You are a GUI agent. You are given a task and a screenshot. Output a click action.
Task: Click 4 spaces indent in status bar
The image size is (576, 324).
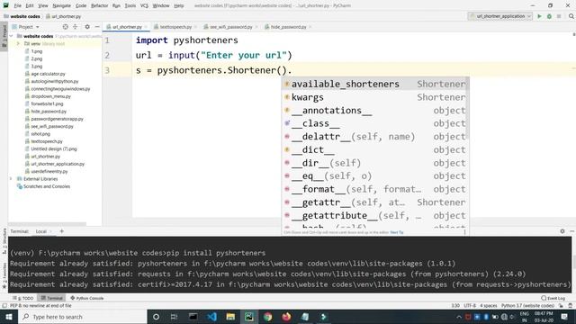point(488,306)
